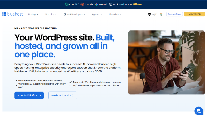Screen dimensions: 207x115
Task: Click the Contact Sales button
Action: [x=174, y=14]
